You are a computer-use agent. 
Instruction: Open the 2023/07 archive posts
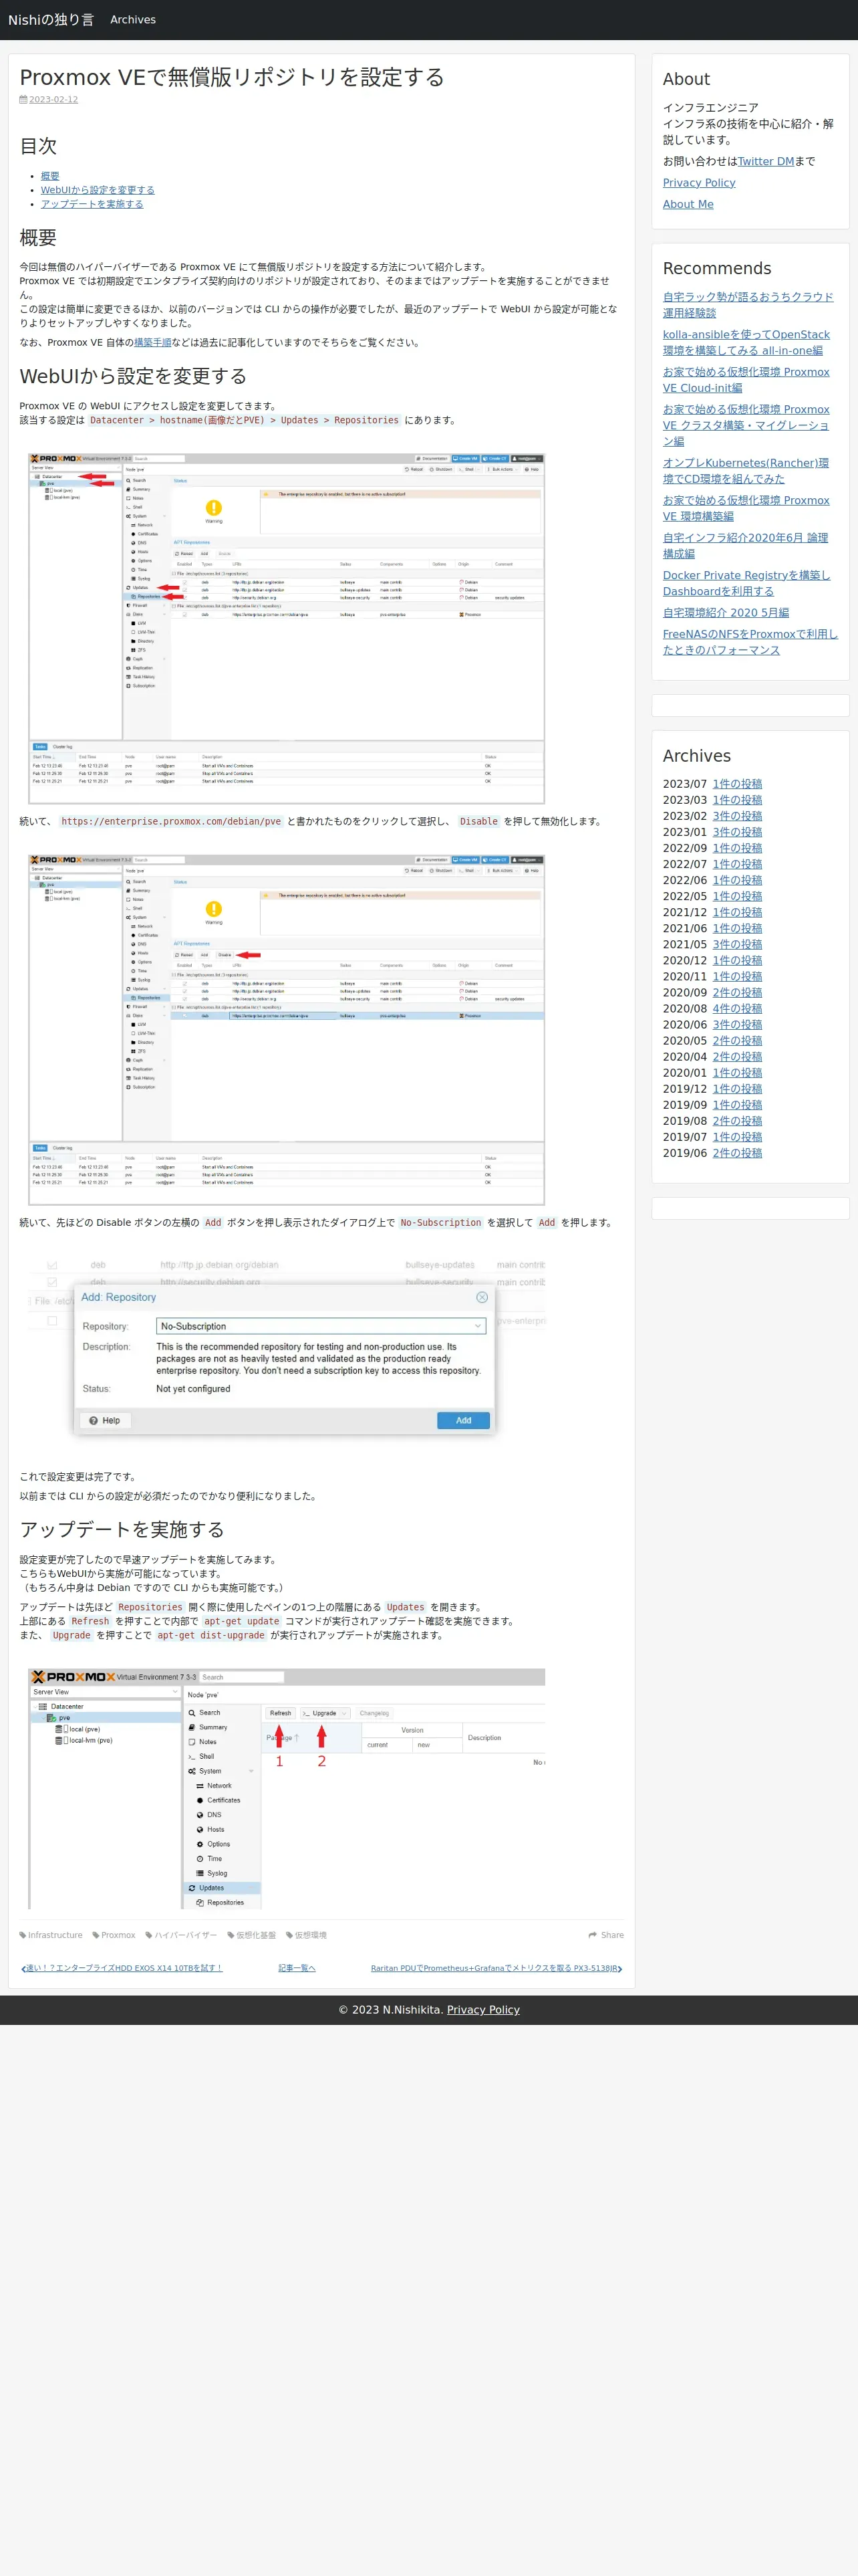coord(737,784)
